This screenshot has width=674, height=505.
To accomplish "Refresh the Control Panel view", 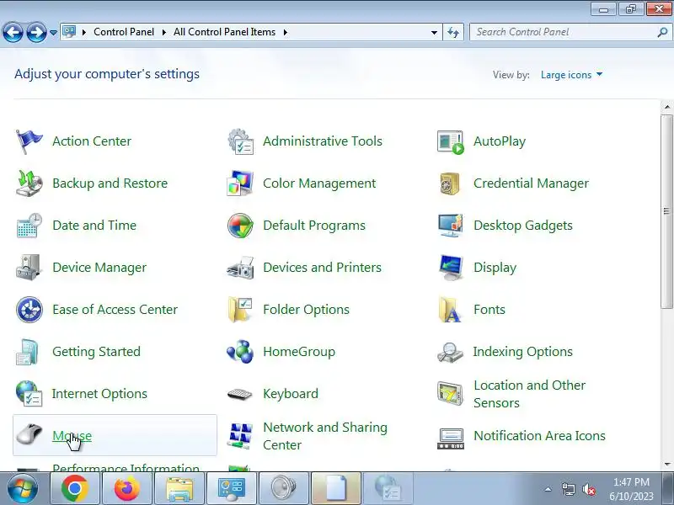I will pyautogui.click(x=453, y=32).
